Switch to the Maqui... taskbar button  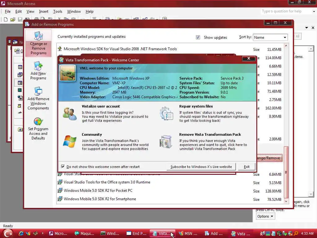click(84, 234)
